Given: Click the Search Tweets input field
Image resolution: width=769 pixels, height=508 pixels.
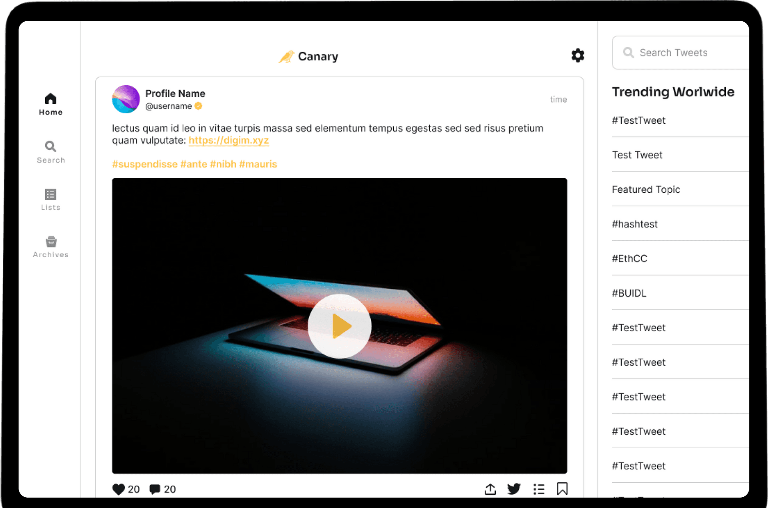Looking at the screenshot, I should 681,52.
